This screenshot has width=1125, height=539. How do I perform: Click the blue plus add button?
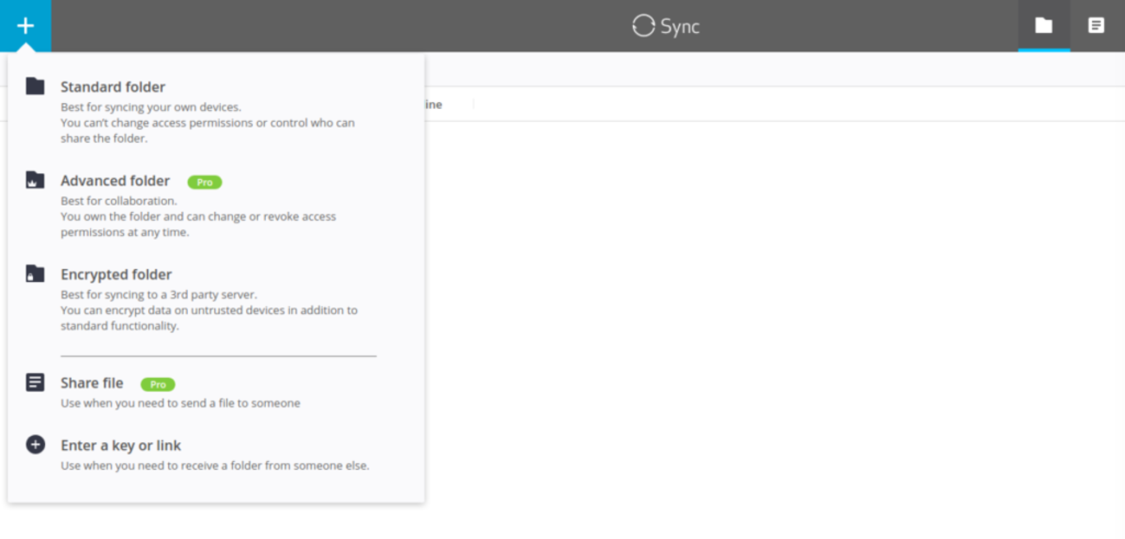[x=25, y=26]
